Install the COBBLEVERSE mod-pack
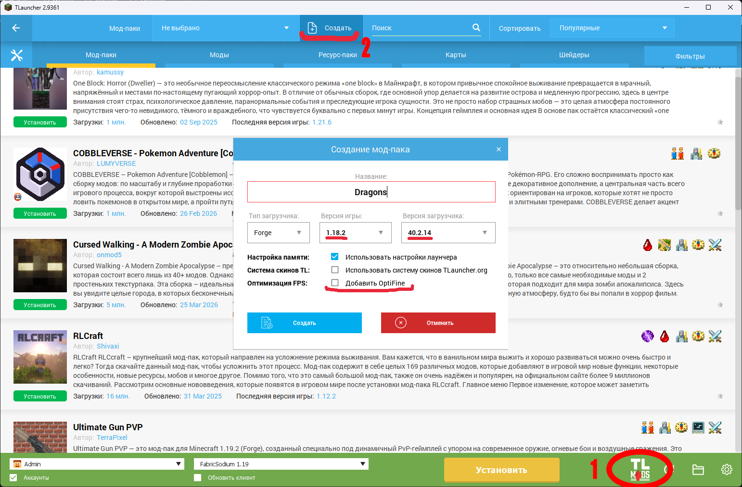This screenshot has height=487, width=742. click(x=40, y=213)
